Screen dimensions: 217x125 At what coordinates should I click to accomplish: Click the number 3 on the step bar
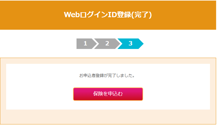(x=131, y=44)
